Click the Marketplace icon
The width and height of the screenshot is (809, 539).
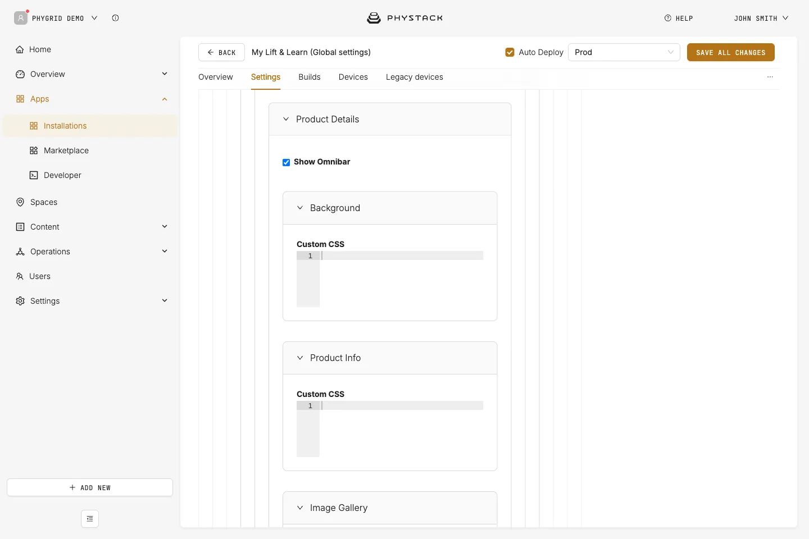point(34,150)
